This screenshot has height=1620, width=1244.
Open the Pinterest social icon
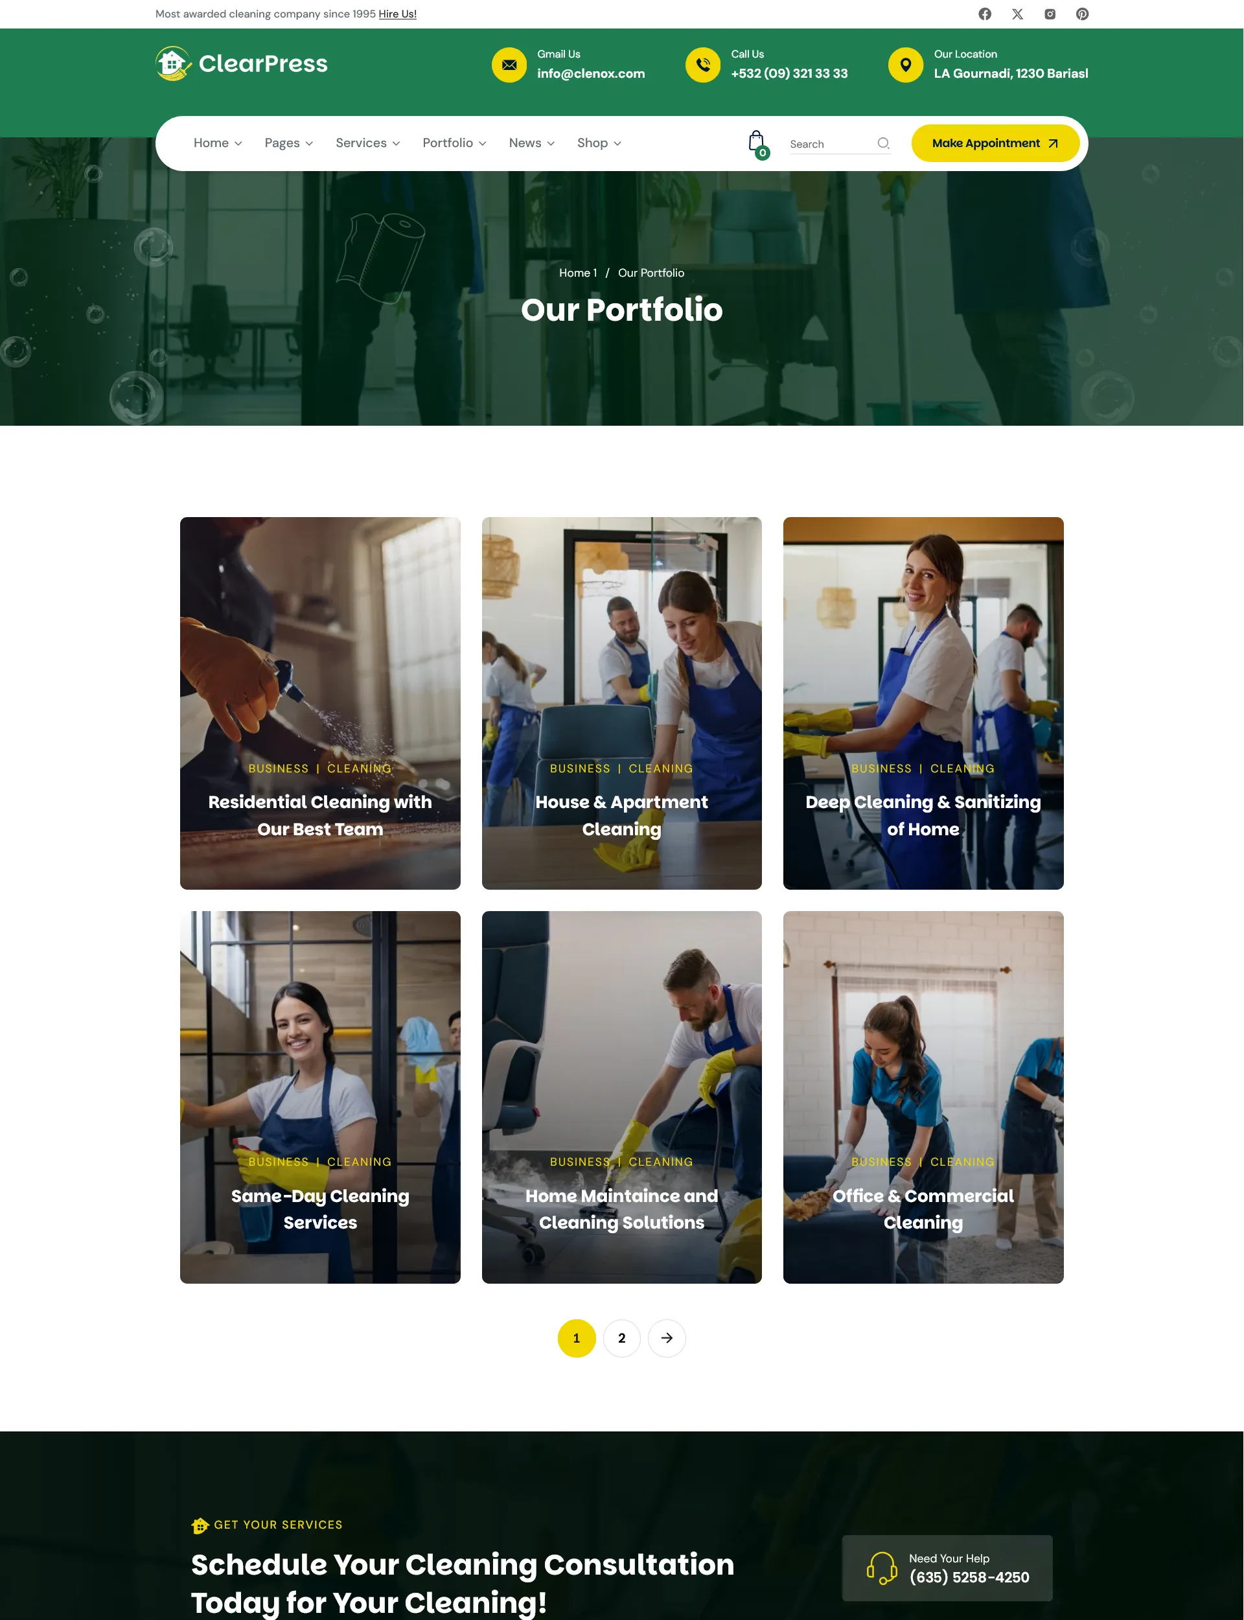tap(1082, 14)
